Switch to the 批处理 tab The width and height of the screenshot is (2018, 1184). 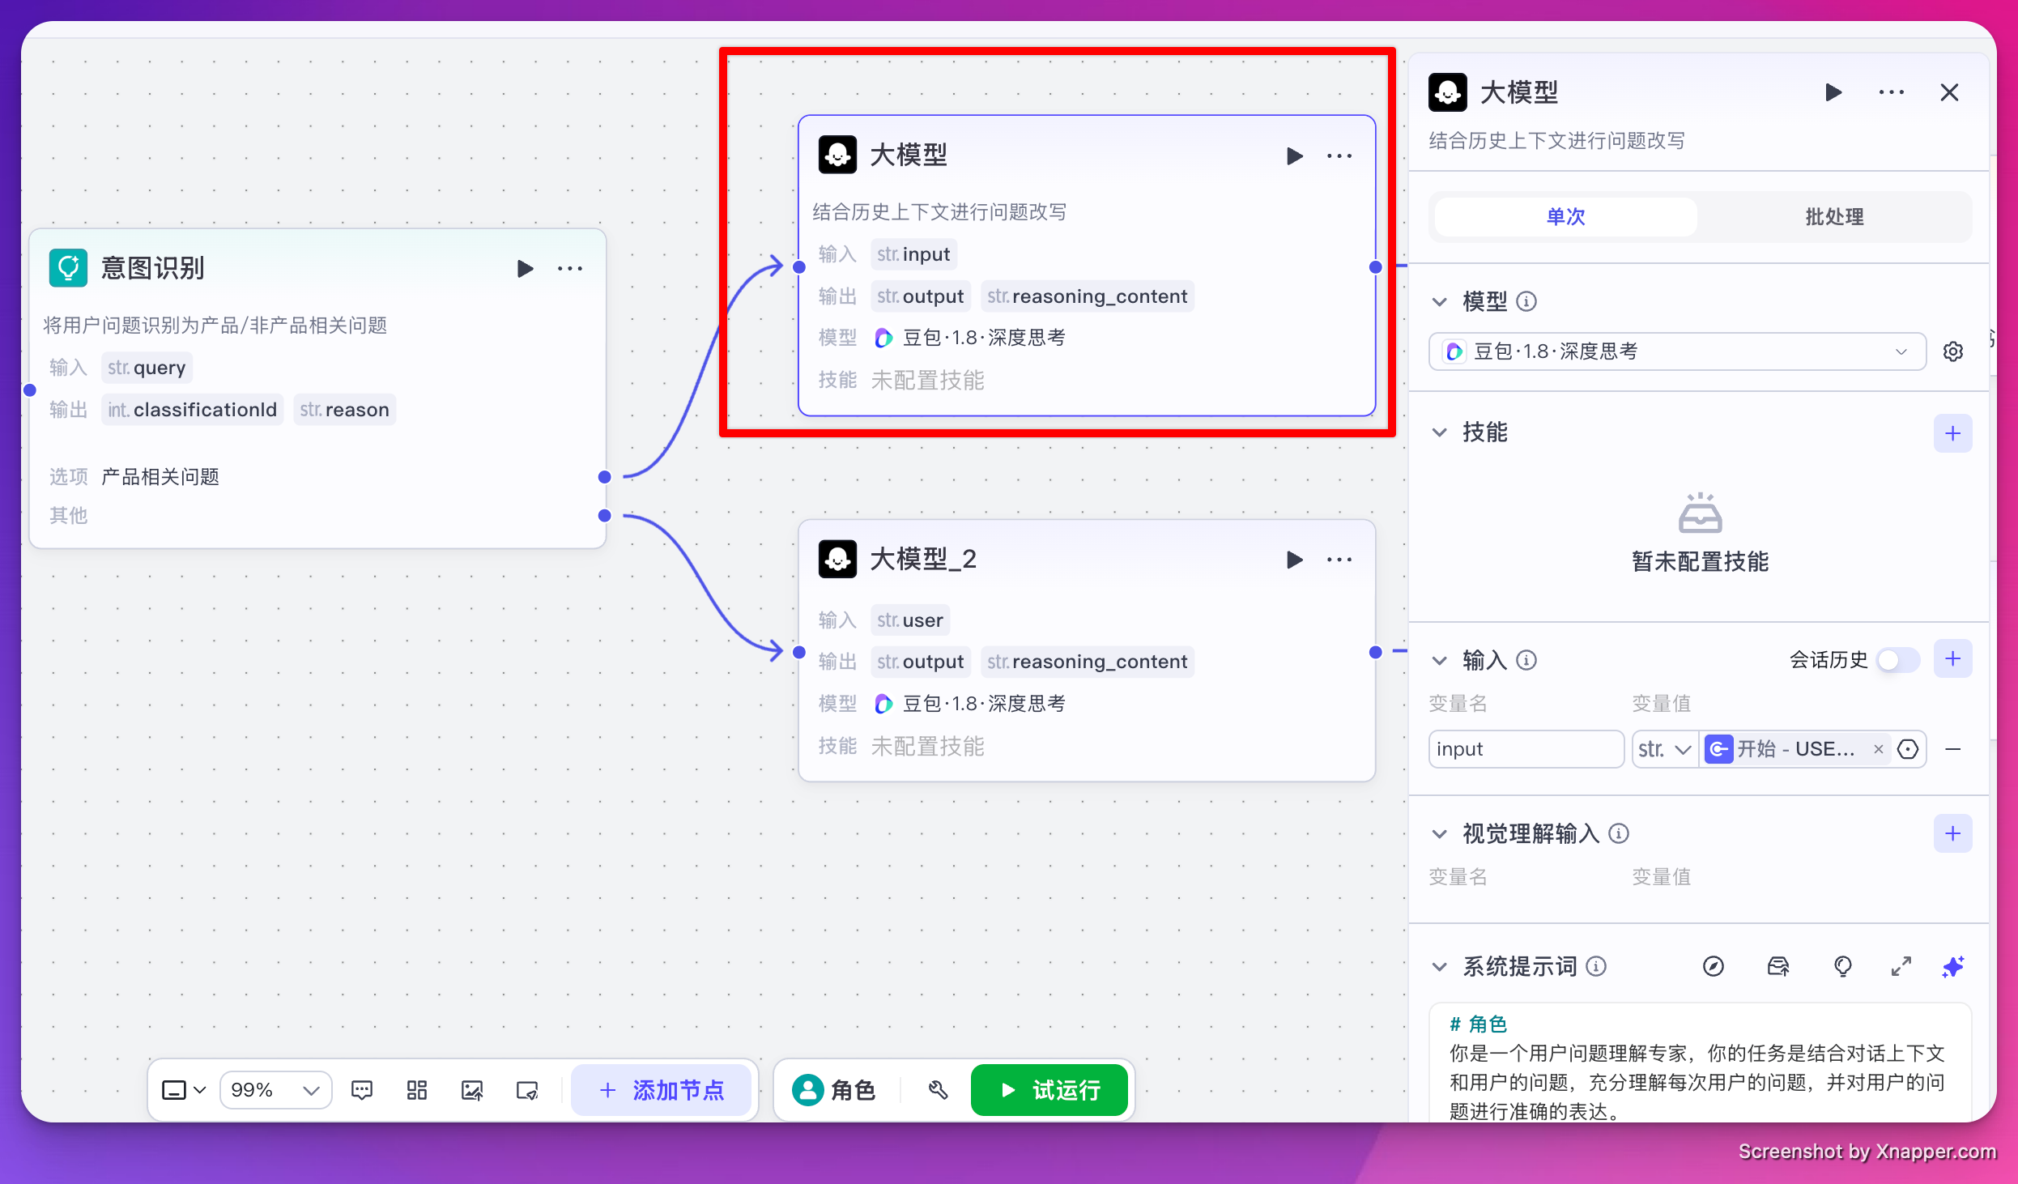[x=1834, y=217]
